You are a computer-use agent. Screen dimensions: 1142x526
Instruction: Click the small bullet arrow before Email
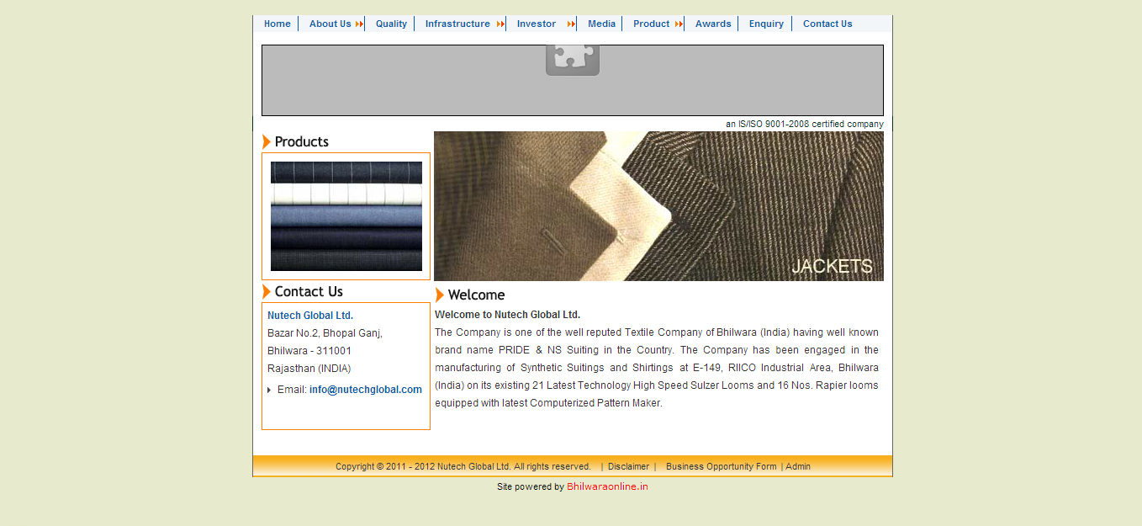click(x=269, y=390)
